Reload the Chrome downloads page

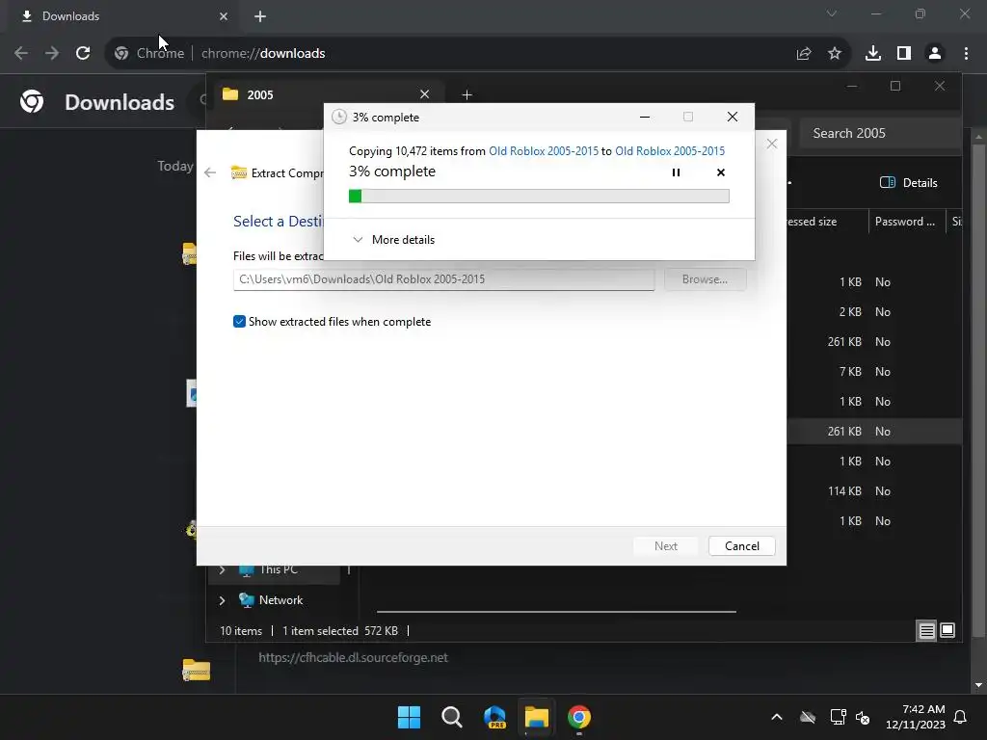pos(83,54)
